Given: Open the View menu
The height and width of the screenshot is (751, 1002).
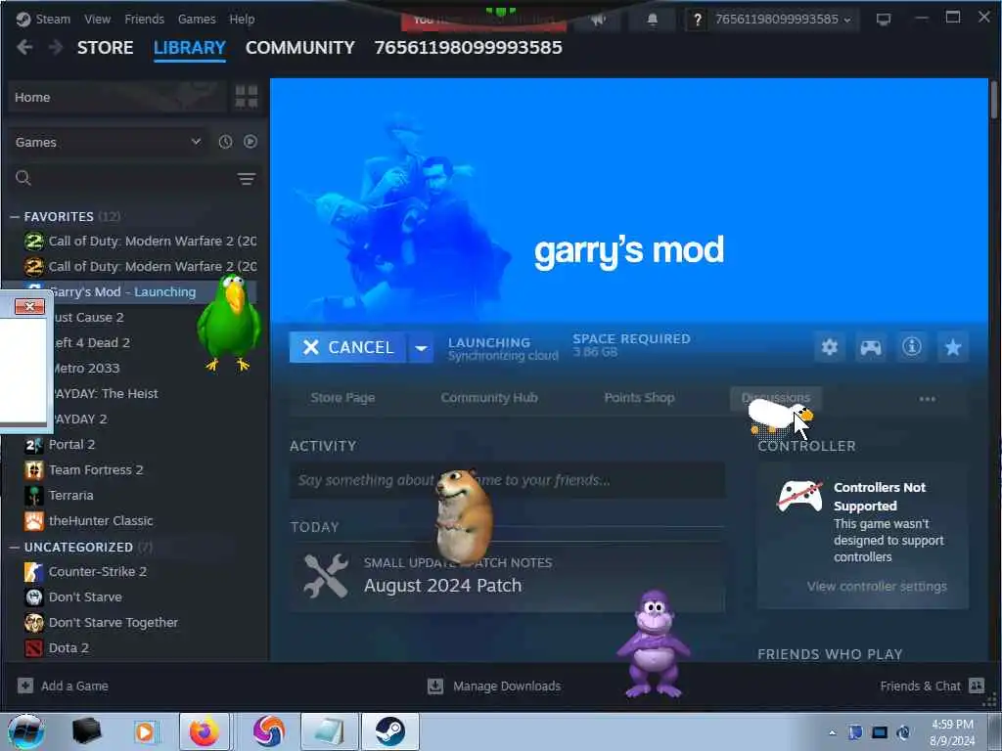Looking at the screenshot, I should (x=97, y=20).
